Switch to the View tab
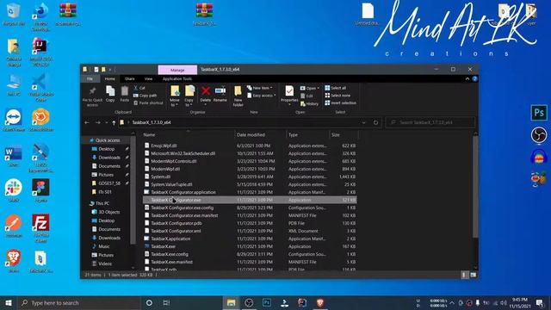Screen dimensions: 551x310 point(148,78)
